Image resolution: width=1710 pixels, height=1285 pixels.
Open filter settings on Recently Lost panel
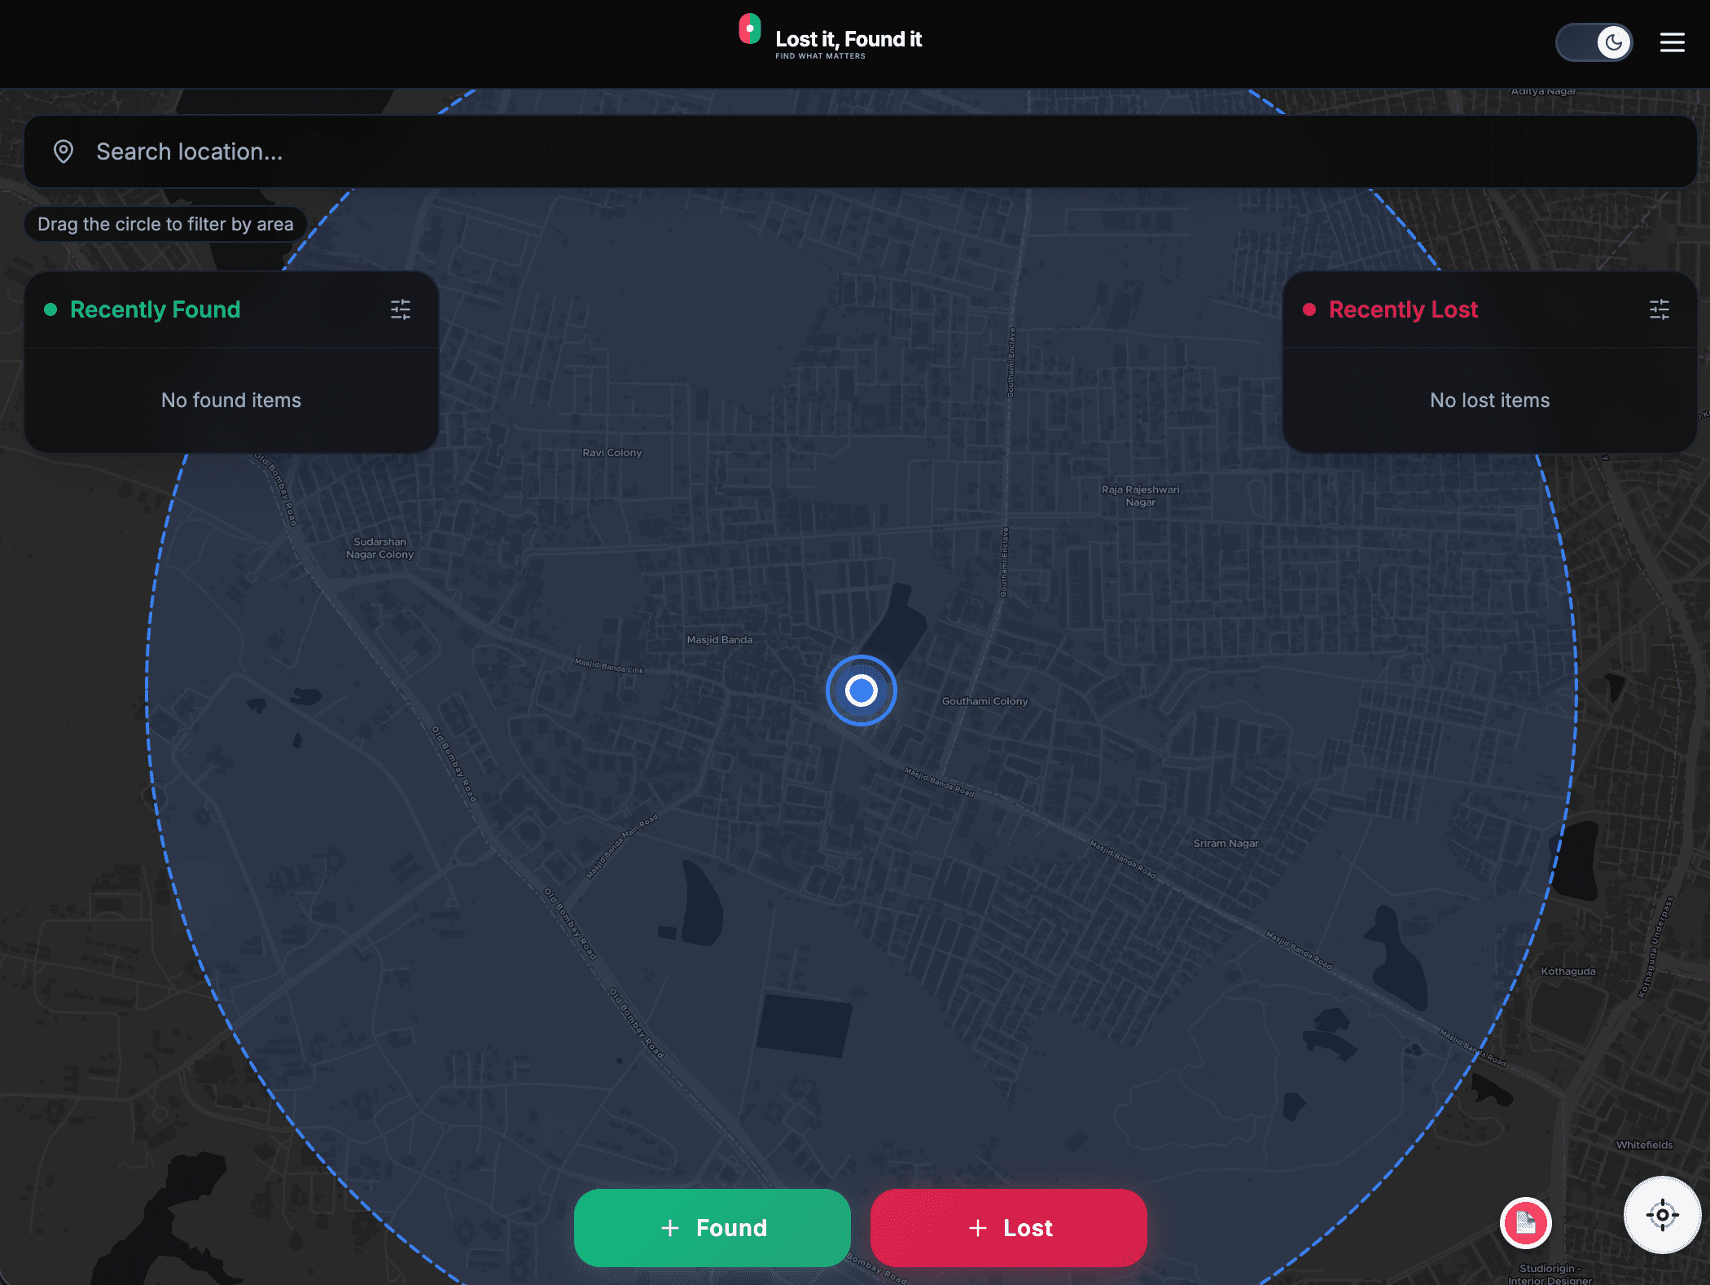[x=1659, y=309]
